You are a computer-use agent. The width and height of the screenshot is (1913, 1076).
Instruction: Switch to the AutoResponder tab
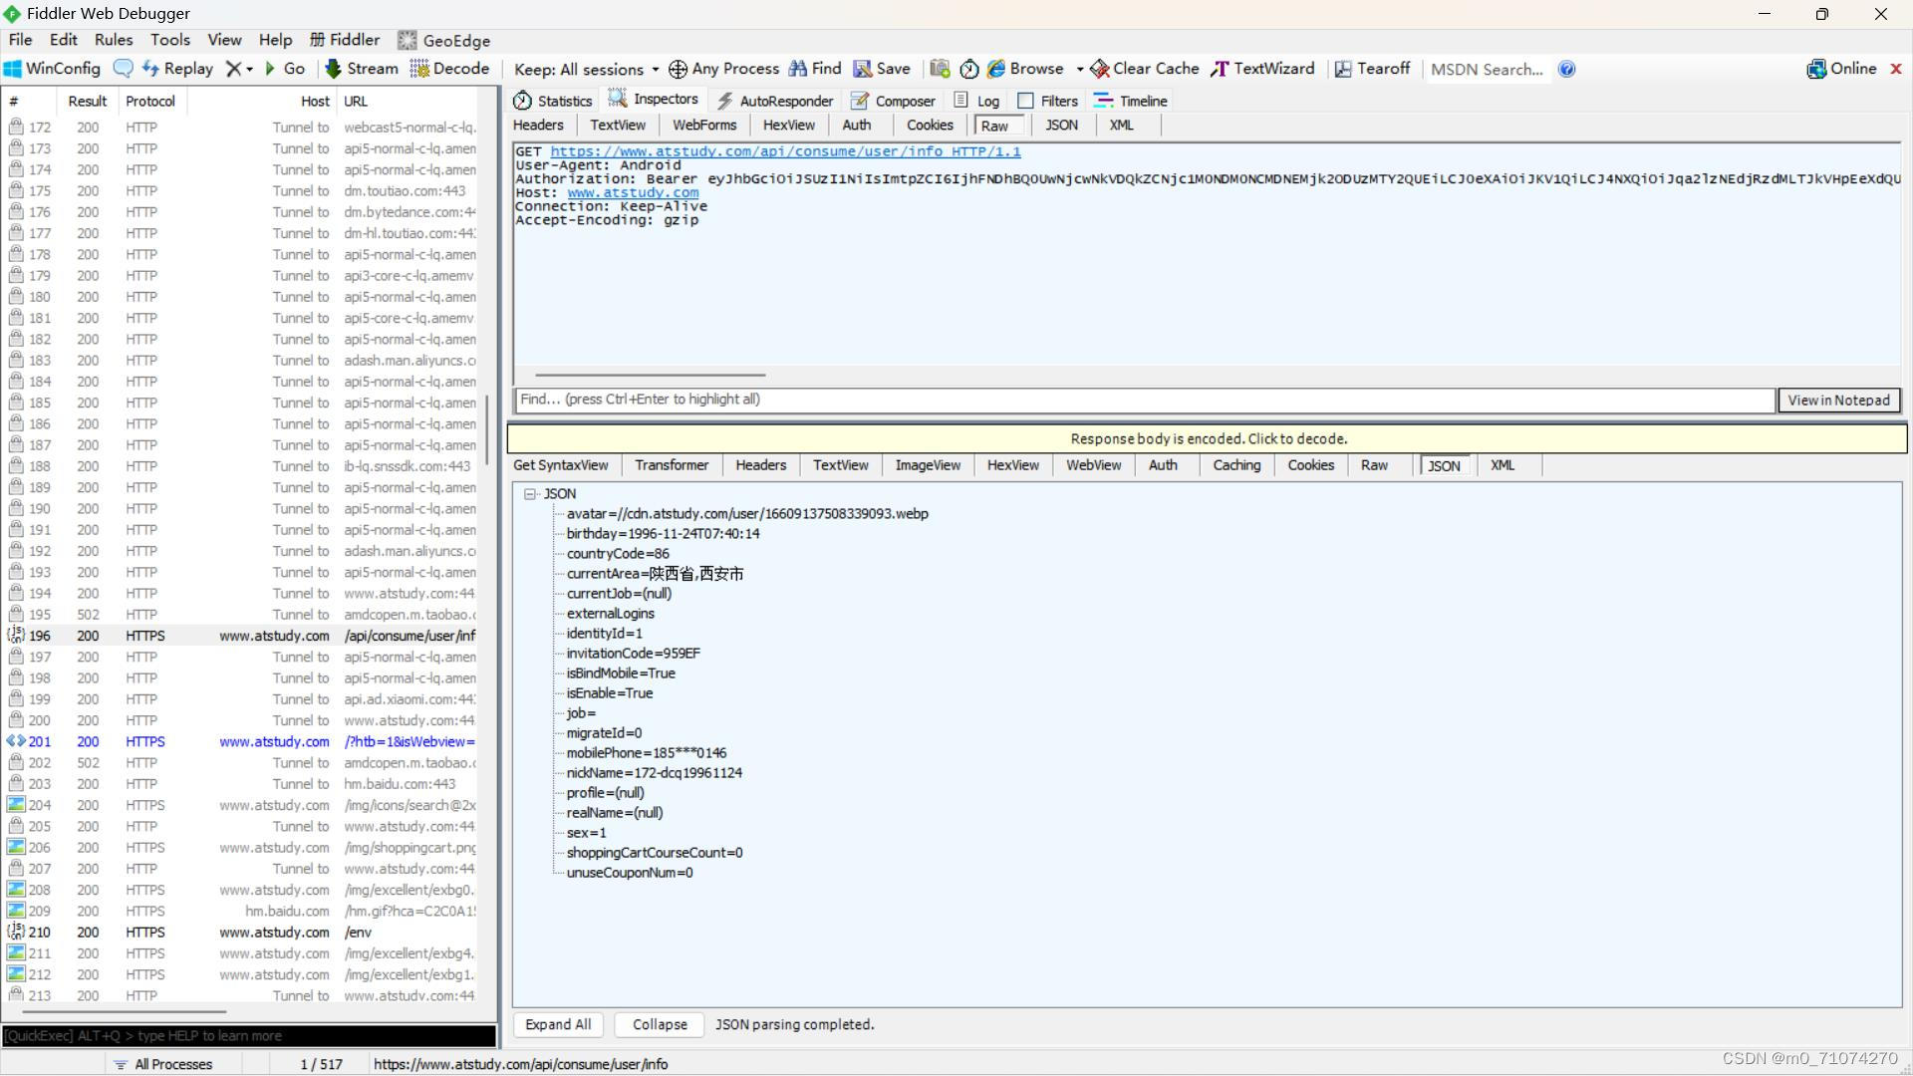(774, 101)
